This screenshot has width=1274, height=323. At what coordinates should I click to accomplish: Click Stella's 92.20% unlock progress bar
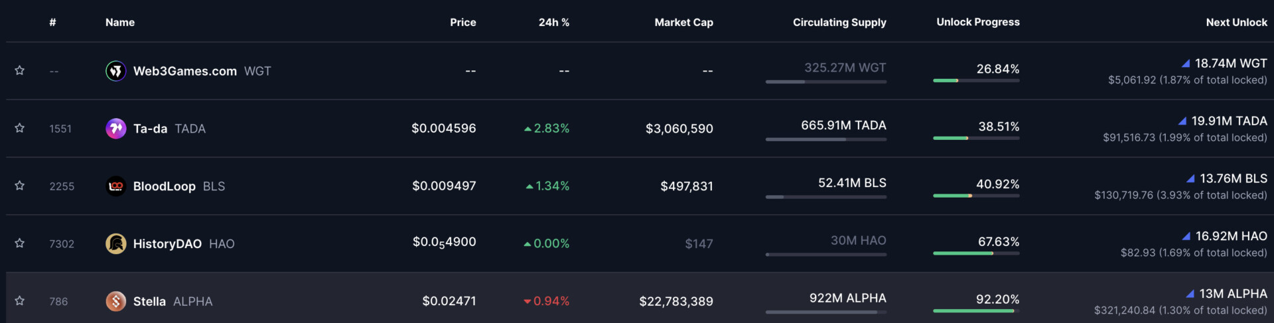tap(976, 310)
